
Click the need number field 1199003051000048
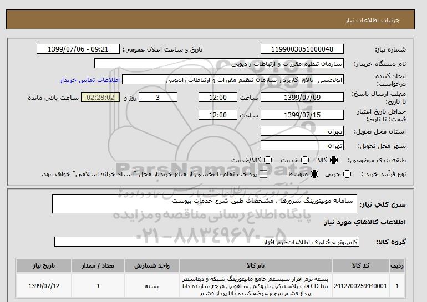(302, 49)
